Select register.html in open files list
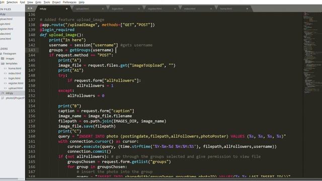Image resolution: width=322 pixels, height=181 pixels. [7, 29]
